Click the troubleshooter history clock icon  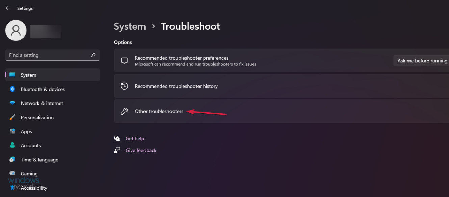pos(124,86)
